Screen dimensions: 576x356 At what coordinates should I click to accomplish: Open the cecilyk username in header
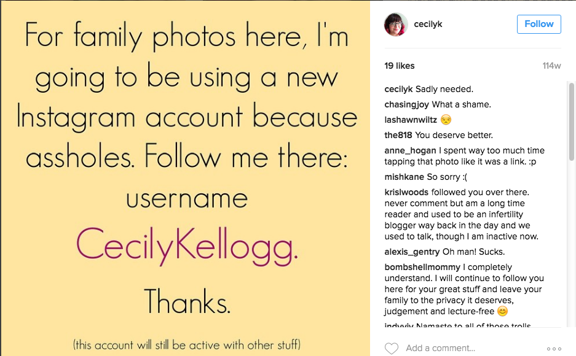click(x=428, y=24)
